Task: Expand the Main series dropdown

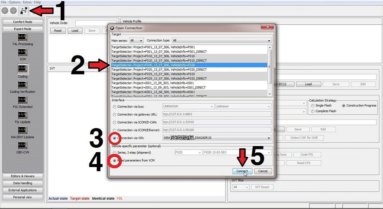Action: [136, 40]
